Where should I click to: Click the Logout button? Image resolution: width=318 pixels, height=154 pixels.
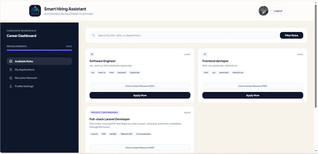278,11
